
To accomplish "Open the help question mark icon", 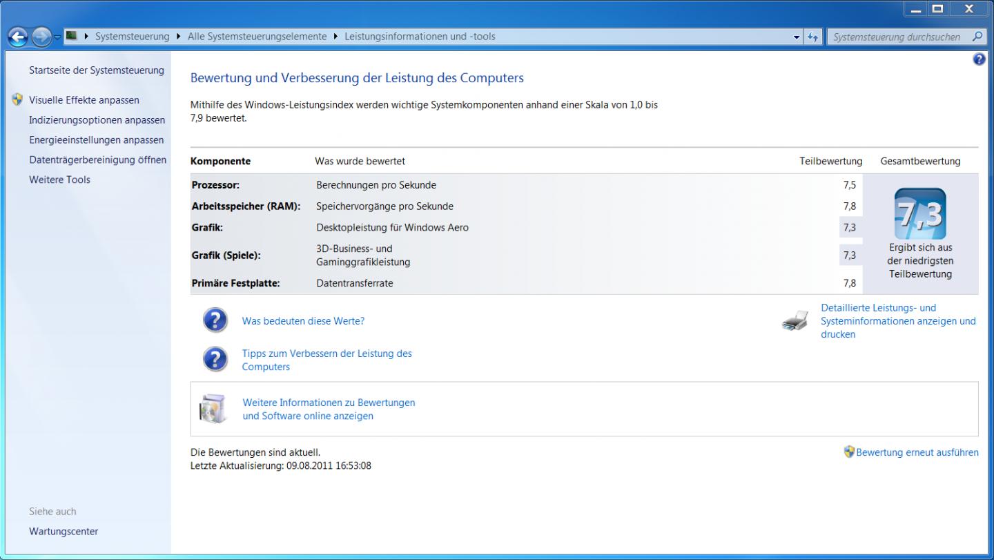I will coord(978,59).
